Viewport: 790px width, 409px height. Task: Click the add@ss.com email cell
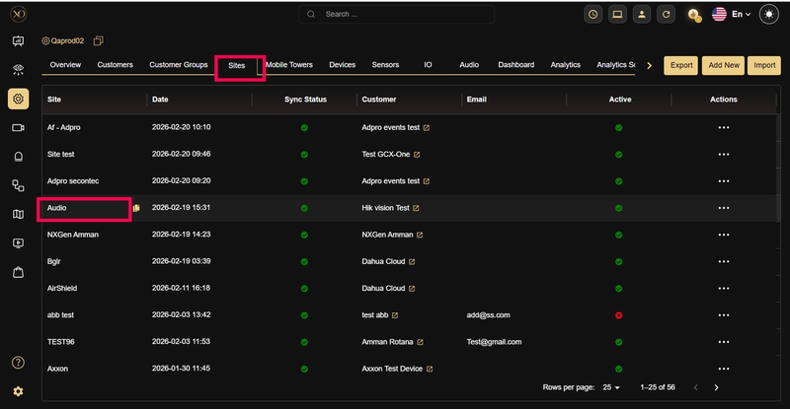[x=488, y=315]
